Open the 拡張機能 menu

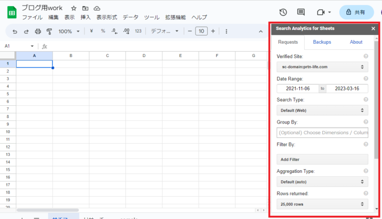pos(175,17)
